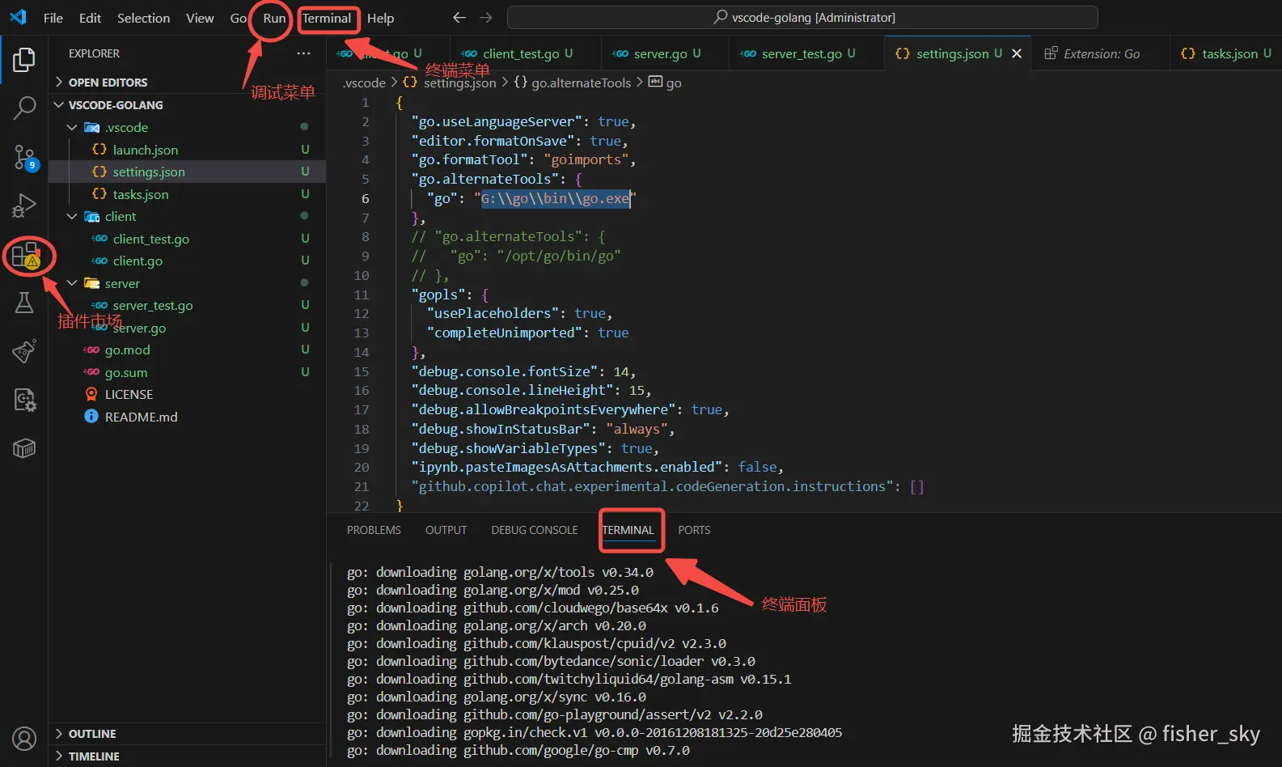1282x767 pixels.
Task: Click terminal line downloading golang.org/x/tools v0.34.0
Action: pyautogui.click(x=500, y=572)
